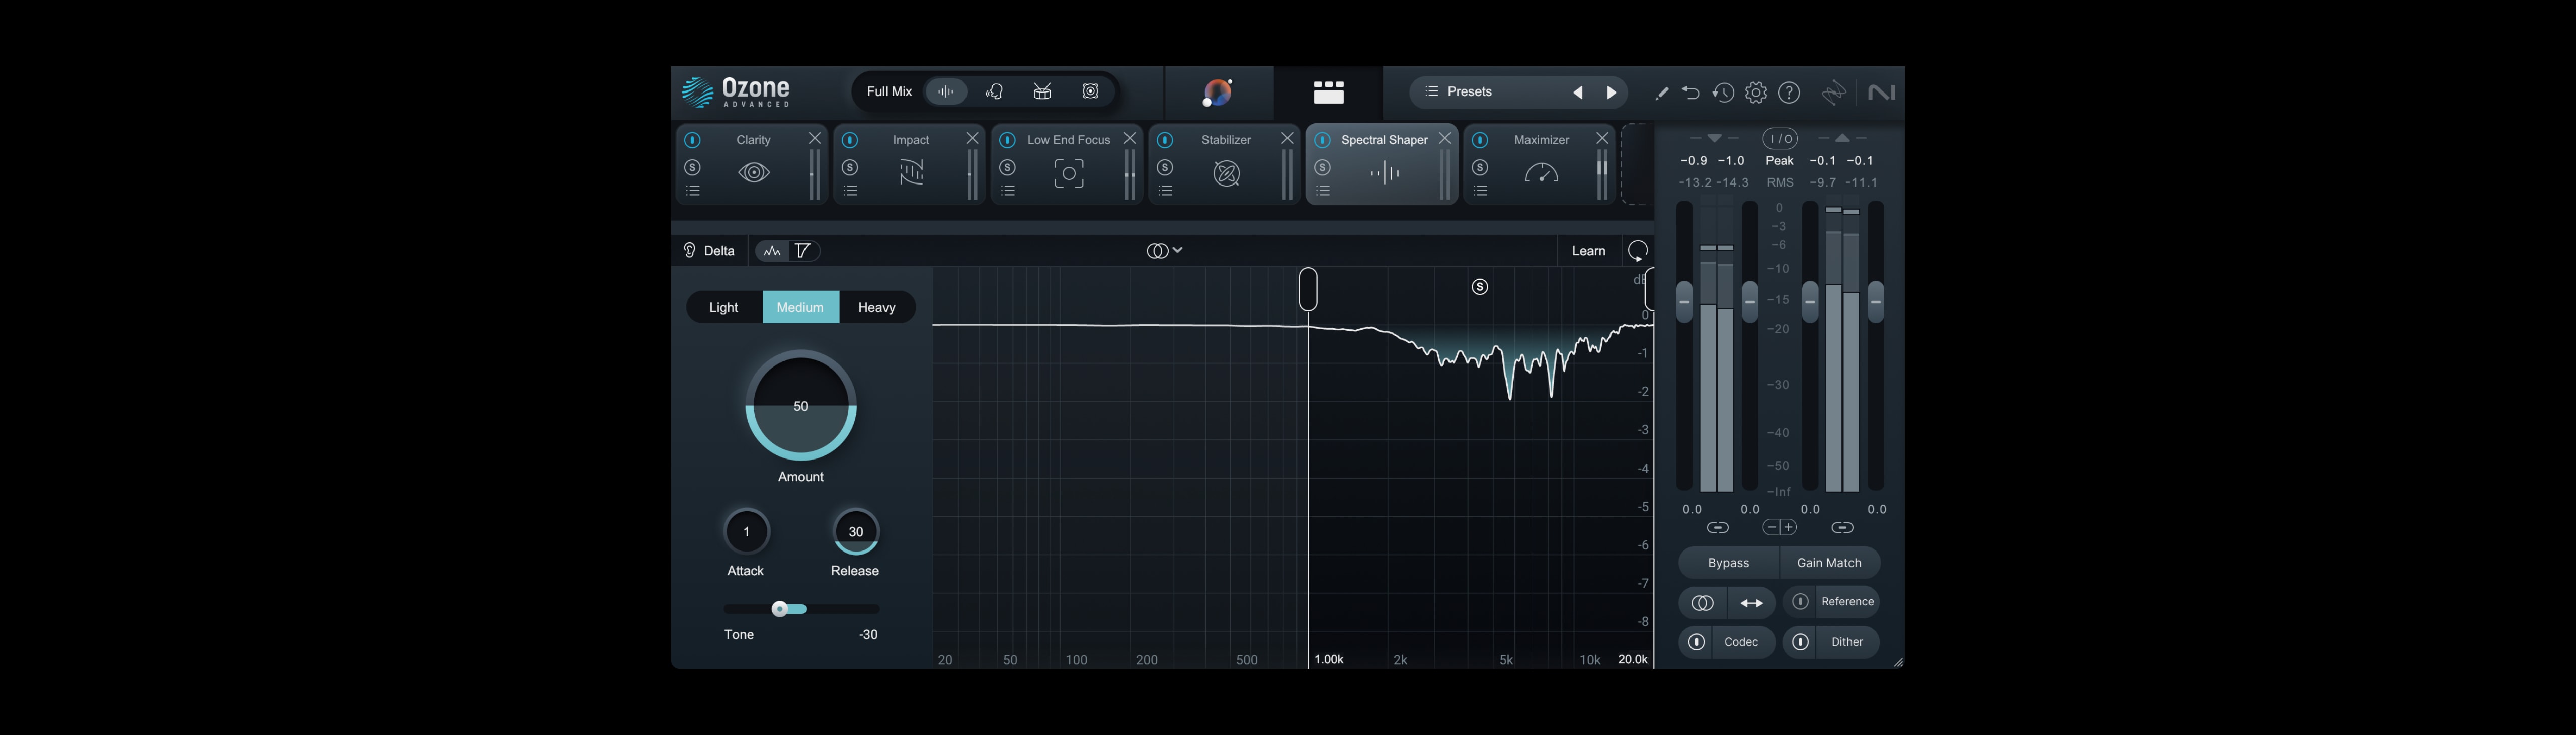Open the undo history clock icon
2576x735 pixels.
point(1722,93)
